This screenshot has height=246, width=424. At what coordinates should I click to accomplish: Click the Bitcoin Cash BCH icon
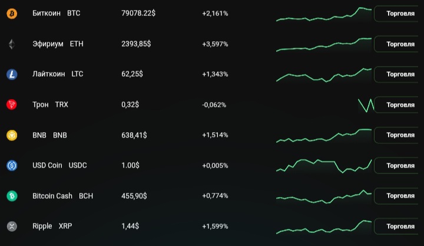click(x=12, y=196)
